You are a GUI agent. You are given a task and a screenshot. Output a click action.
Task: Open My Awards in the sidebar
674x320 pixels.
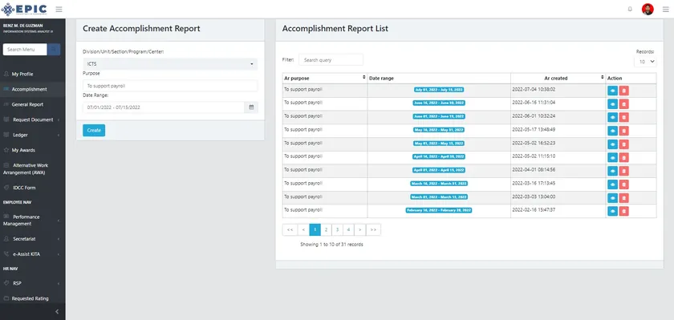pos(33,150)
